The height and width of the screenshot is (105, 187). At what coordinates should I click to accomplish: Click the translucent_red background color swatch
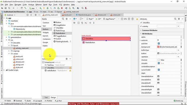coord(158,47)
